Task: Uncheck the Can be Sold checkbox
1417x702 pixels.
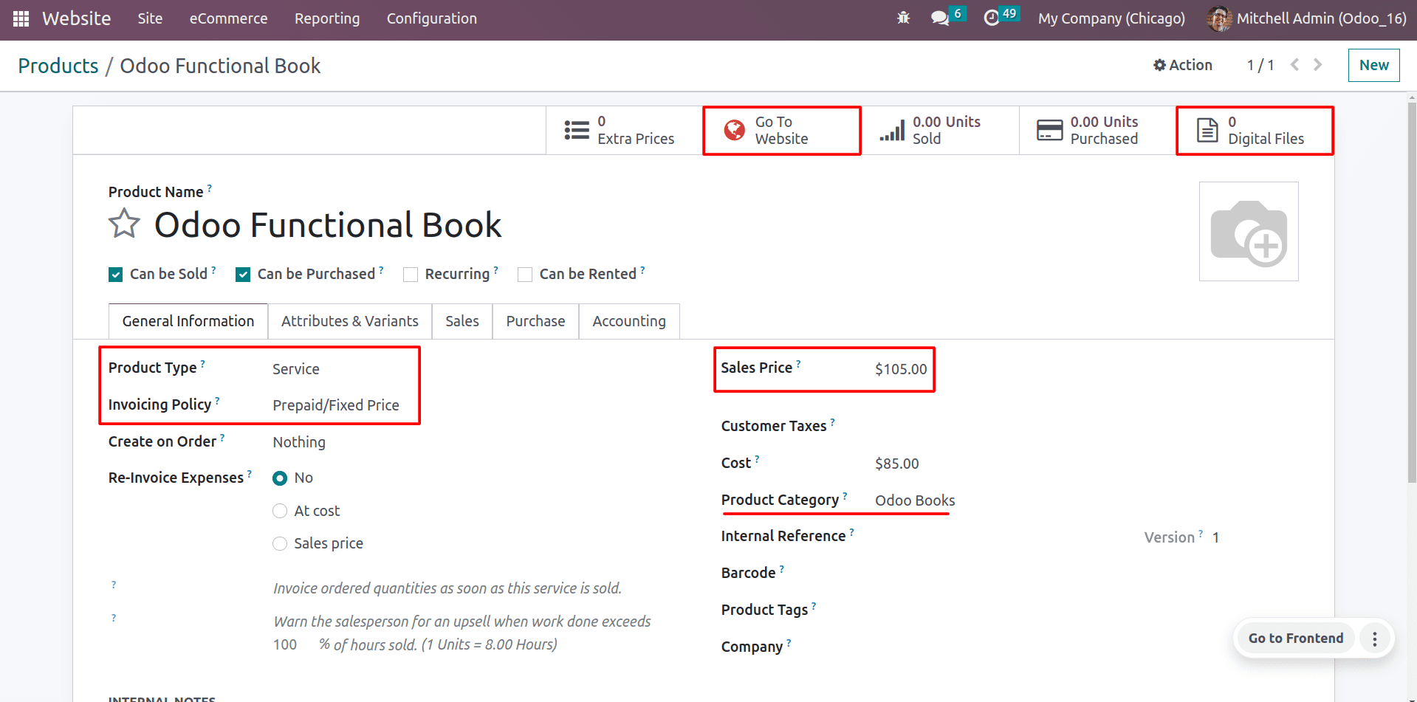Action: (116, 275)
